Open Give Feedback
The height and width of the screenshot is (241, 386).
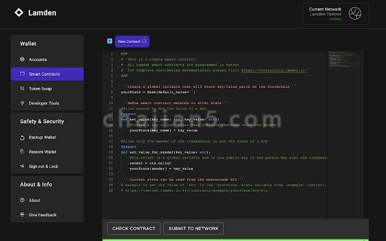[x=47, y=214]
